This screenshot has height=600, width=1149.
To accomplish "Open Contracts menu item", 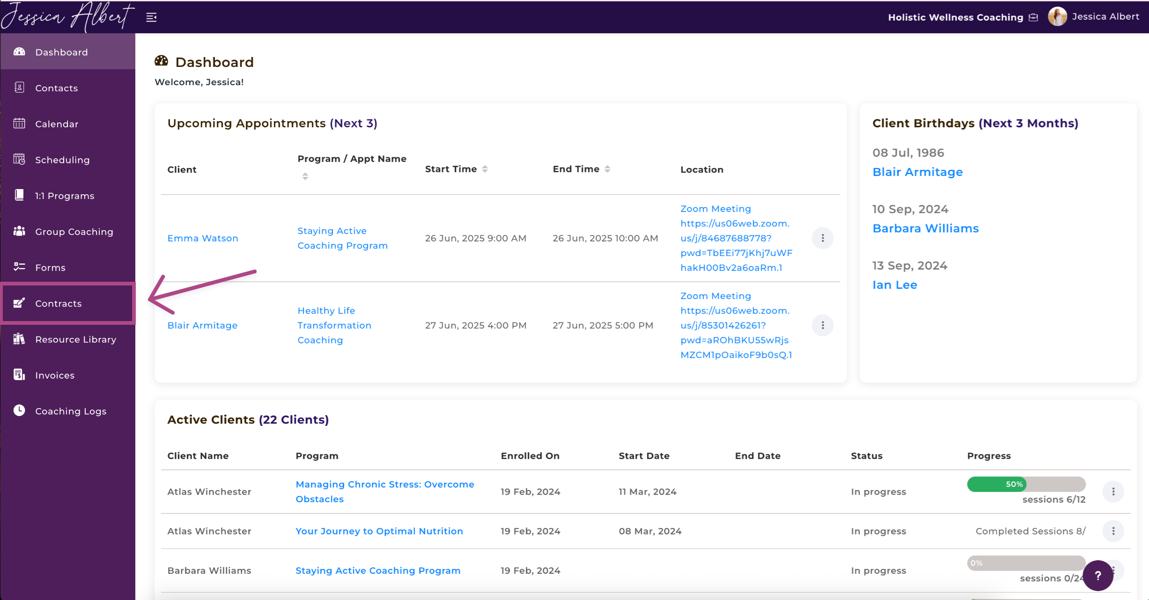I will pyautogui.click(x=68, y=303).
